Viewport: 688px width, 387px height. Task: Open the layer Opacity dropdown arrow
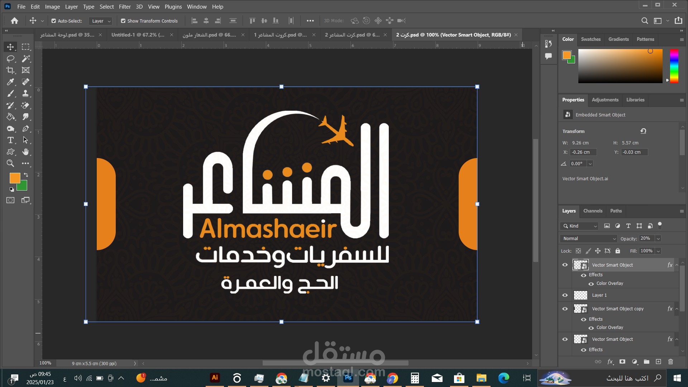point(658,239)
